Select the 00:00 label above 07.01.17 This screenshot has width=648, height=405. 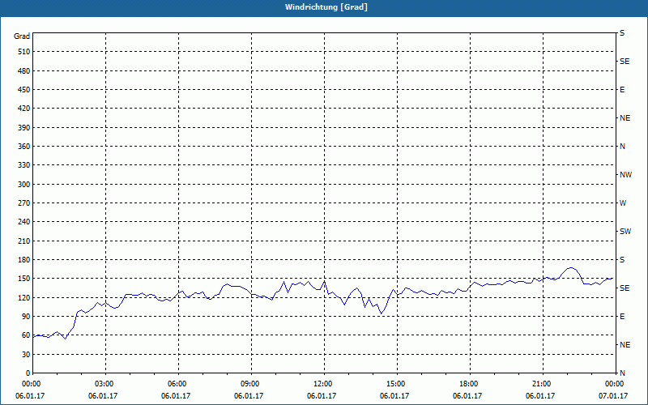(x=615, y=384)
